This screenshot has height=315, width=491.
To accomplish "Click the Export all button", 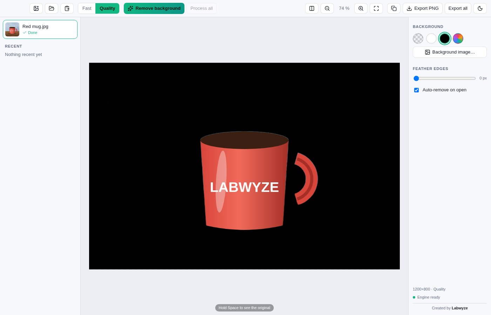I will tap(458, 8).
